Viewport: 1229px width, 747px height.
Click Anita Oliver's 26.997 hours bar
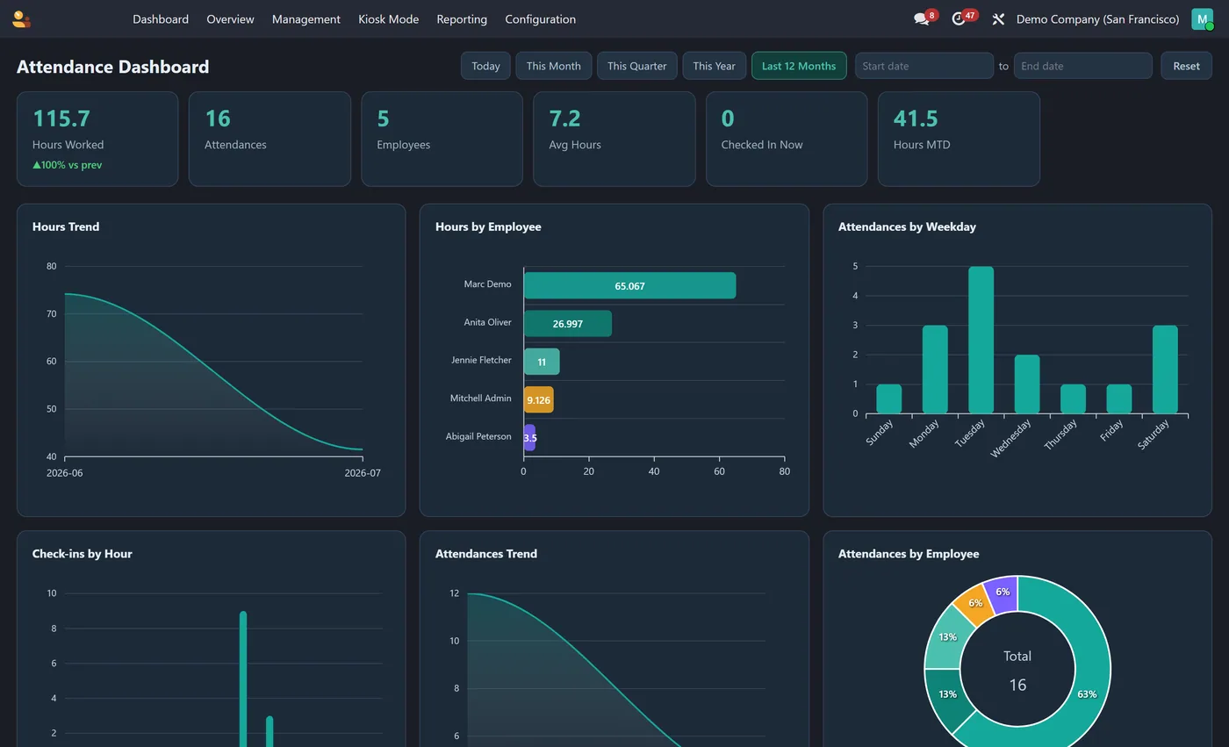point(567,323)
